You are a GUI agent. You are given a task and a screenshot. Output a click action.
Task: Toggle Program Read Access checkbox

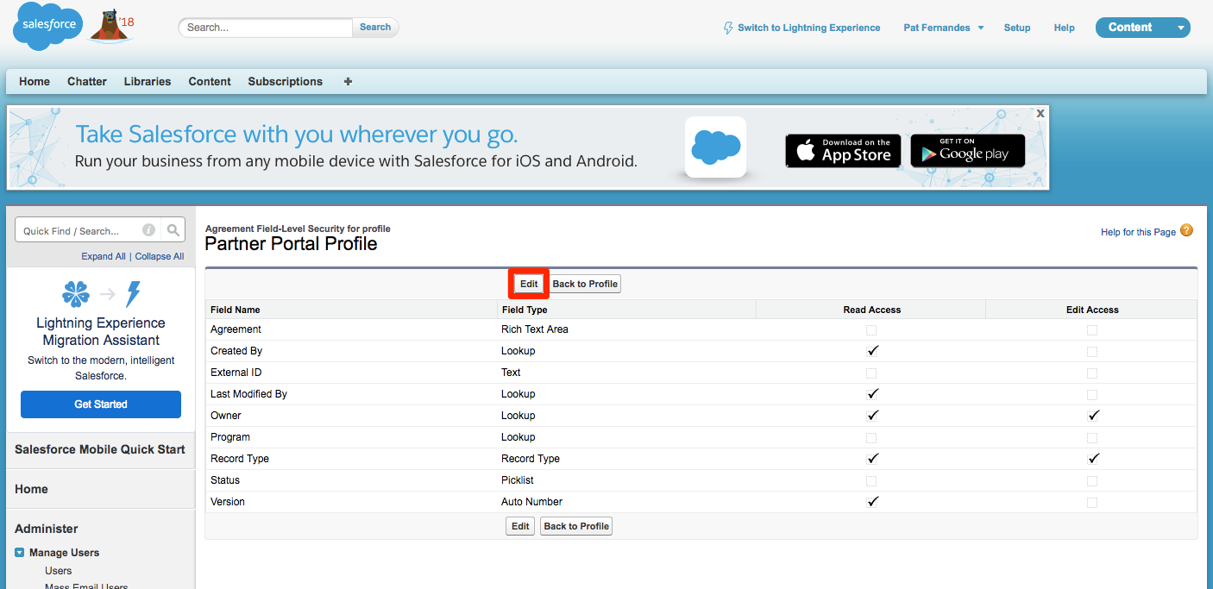(x=871, y=438)
